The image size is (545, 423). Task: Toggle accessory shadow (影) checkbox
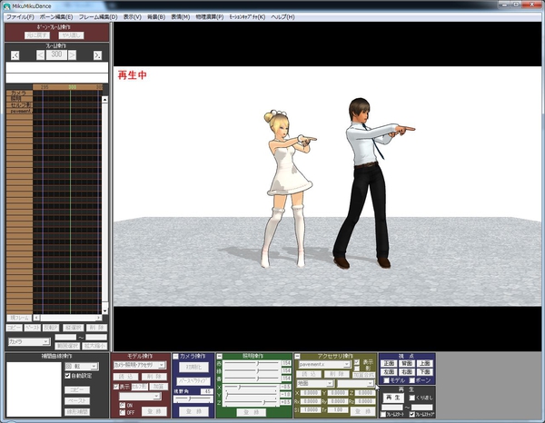(357, 369)
